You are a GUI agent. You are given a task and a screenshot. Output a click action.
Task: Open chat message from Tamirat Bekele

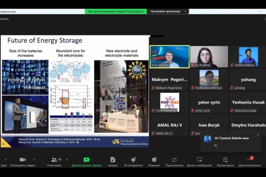(231, 142)
